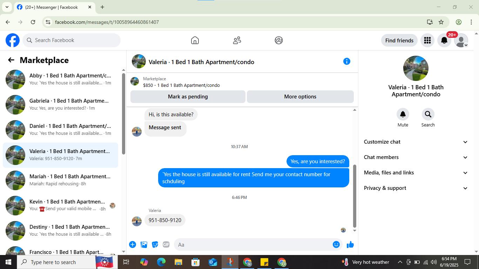Click the Facebook logo
479x269 pixels.
(x=13, y=40)
